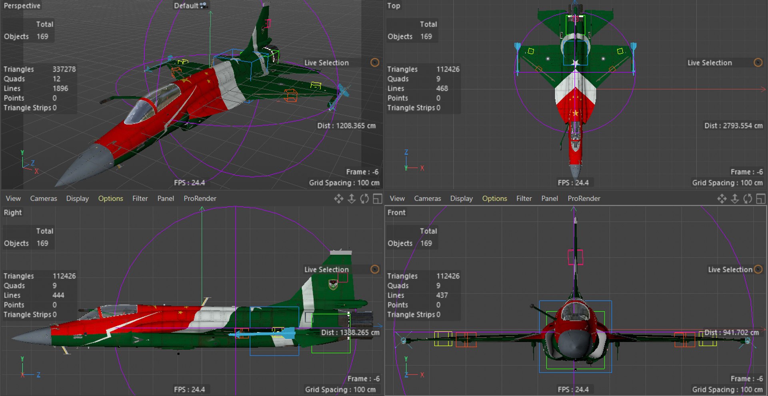Open the Options menu of the Front viewport

495,199
